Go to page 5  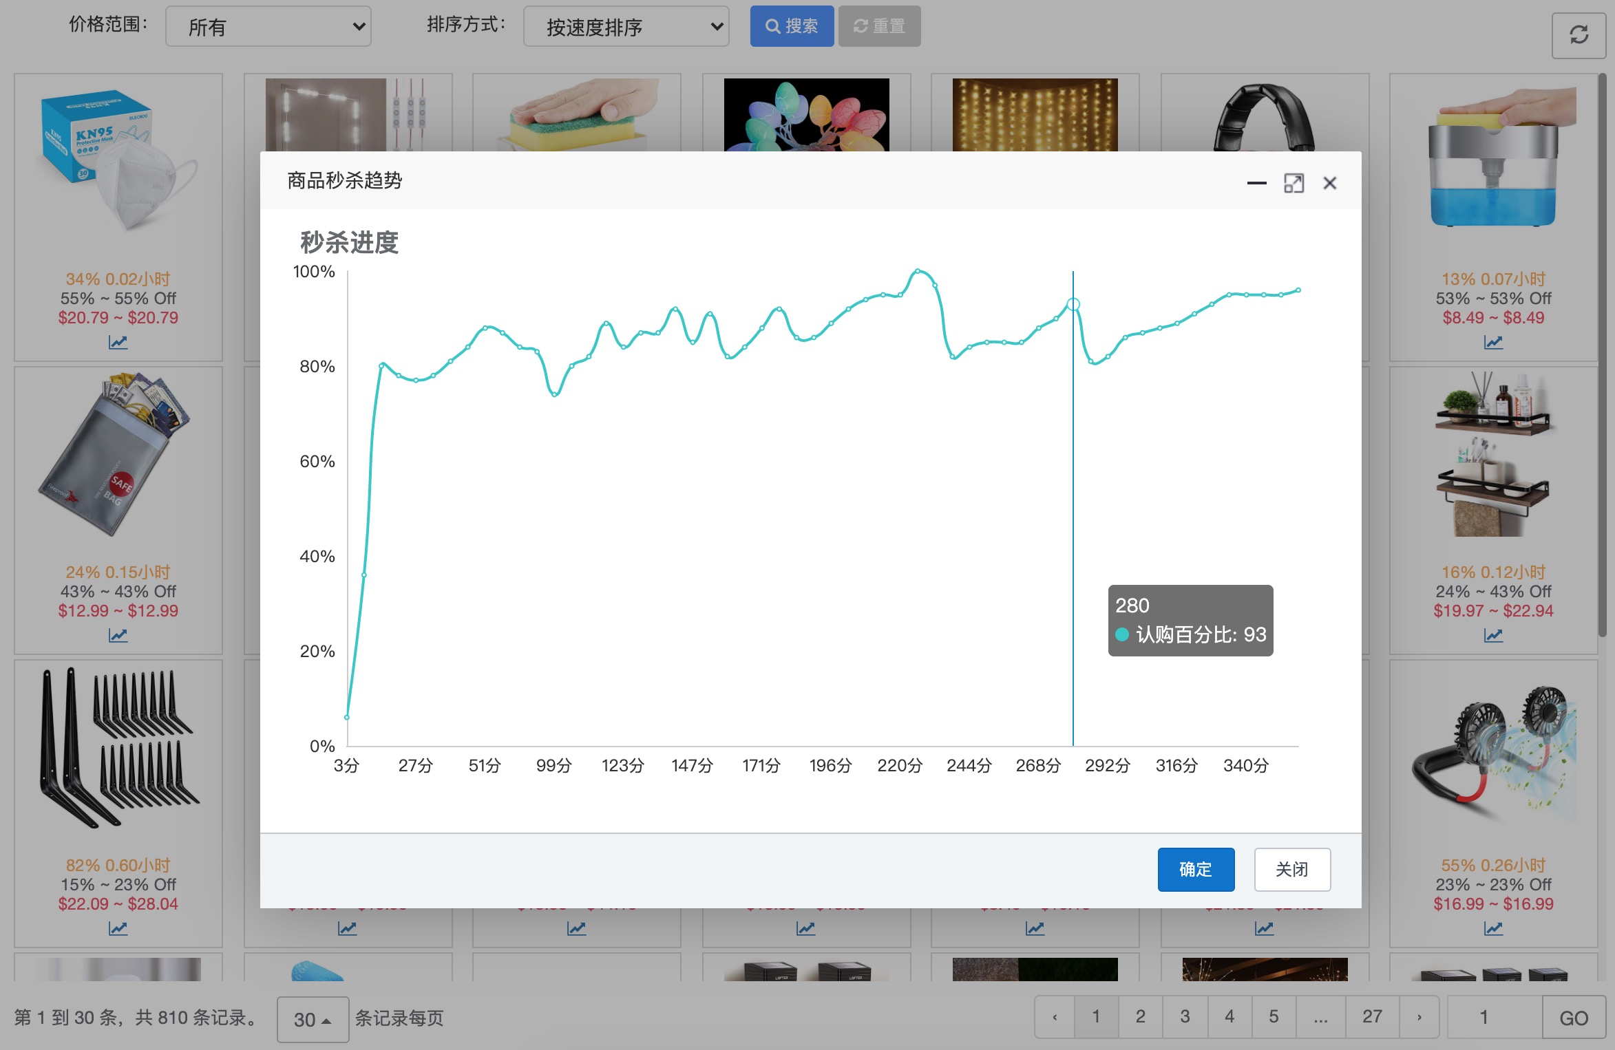1274,1016
